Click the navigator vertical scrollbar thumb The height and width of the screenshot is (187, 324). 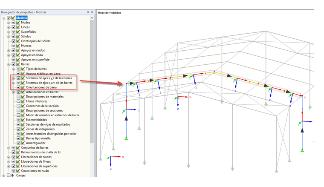pos(92,81)
